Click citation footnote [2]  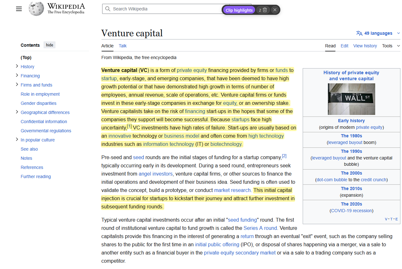(x=284, y=156)
